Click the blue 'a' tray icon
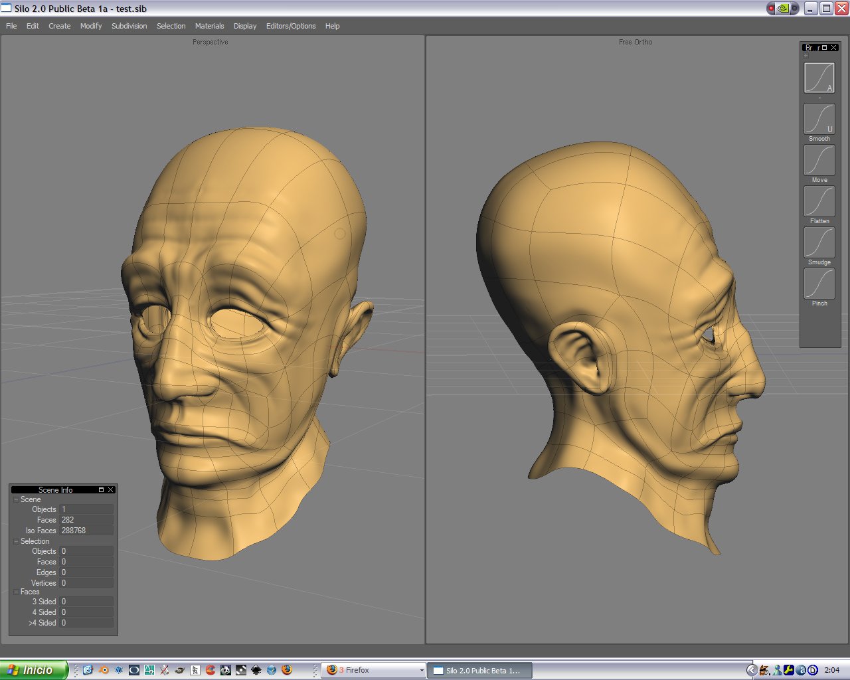Viewport: 850px width, 680px height. [801, 670]
